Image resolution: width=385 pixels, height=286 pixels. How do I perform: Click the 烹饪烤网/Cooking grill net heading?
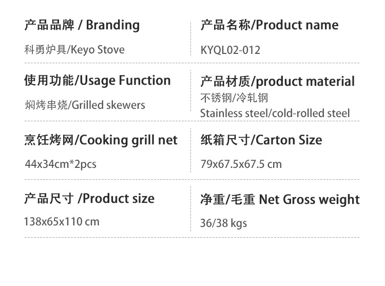coord(101,140)
